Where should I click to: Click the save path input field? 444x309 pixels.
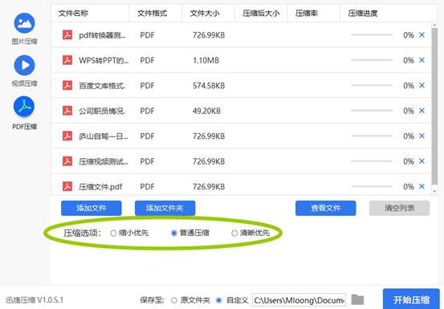point(299,300)
